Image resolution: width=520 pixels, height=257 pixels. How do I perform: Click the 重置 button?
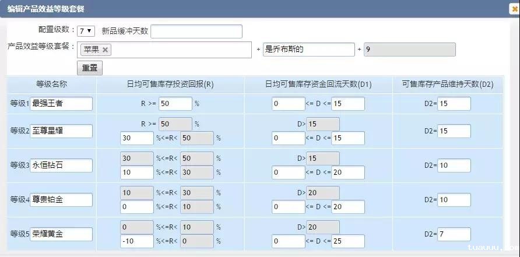click(x=90, y=68)
